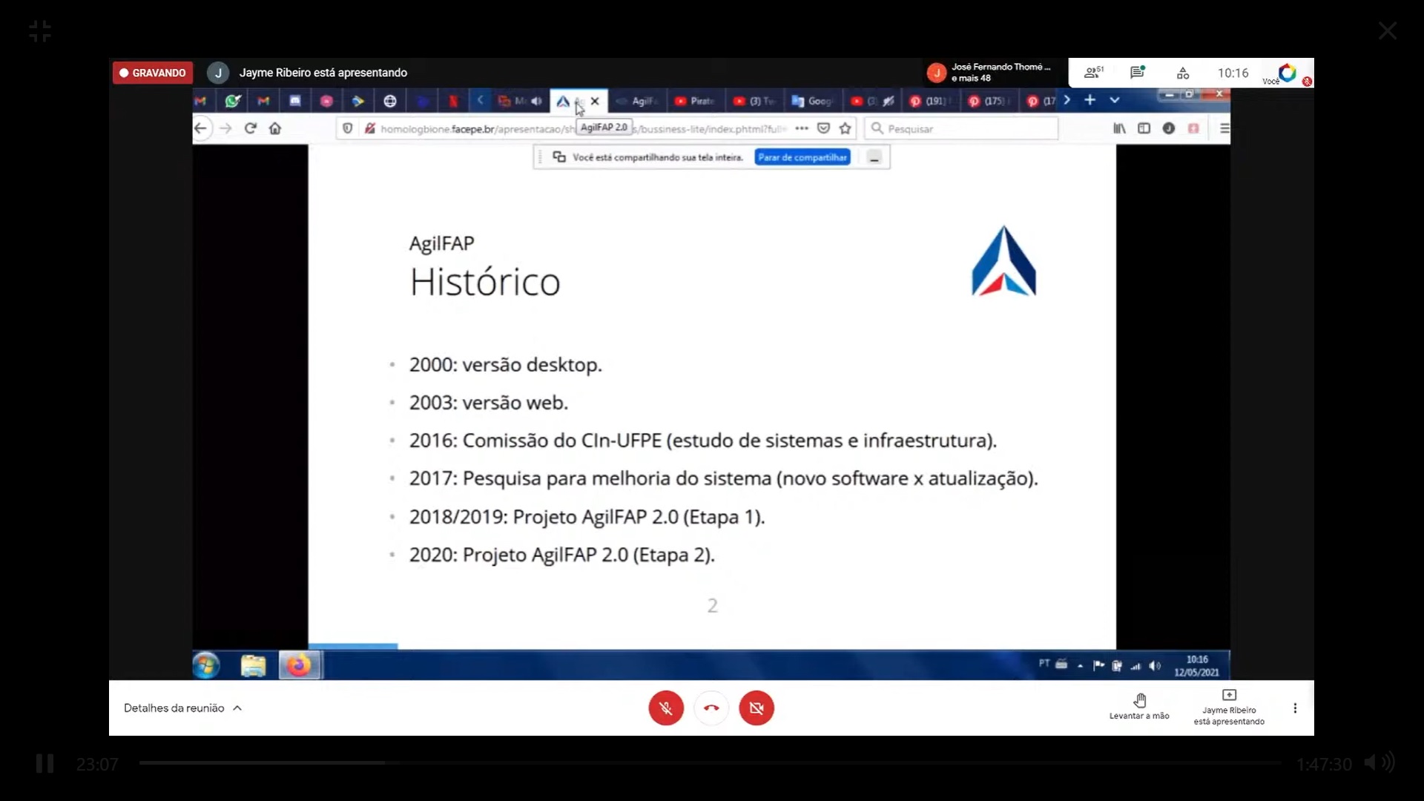Viewport: 1424px width, 801px height.
Task: Expand the list all tabs chevron
Action: pos(1114,100)
